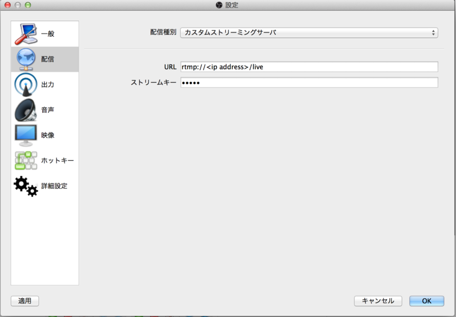456x317 pixels.
Task: Select the 出力 label in sidebar
Action: point(48,84)
